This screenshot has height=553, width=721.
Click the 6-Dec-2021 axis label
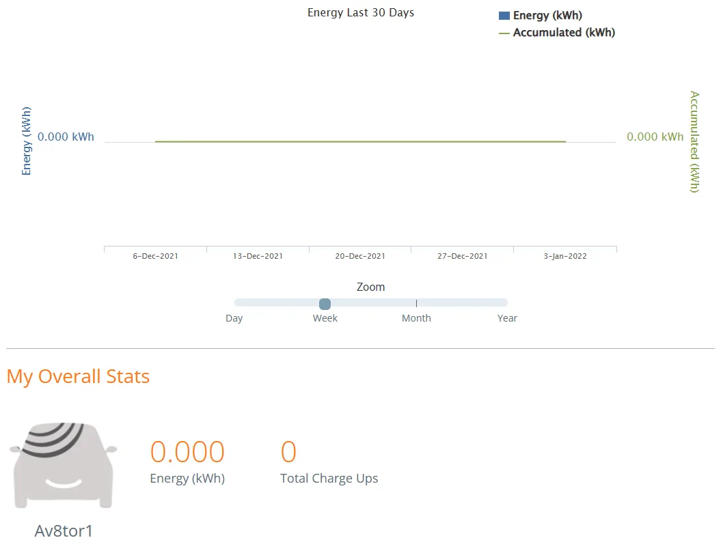[x=155, y=256]
